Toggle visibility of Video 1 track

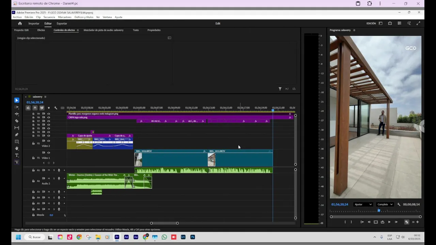pos(49,153)
